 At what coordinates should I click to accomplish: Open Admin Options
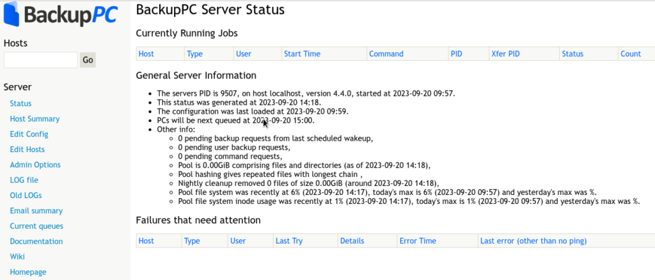[35, 165]
